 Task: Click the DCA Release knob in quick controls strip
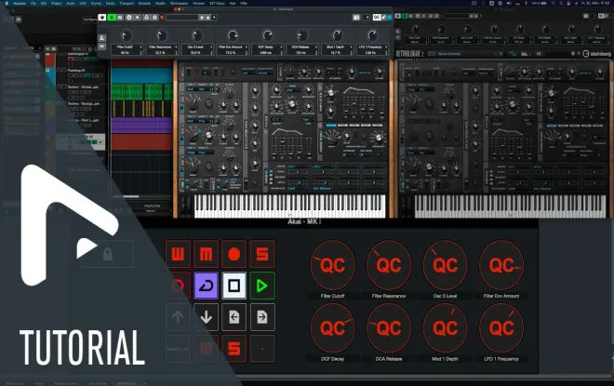pyautogui.click(x=302, y=35)
